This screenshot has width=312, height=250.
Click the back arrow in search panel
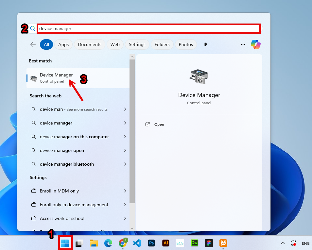click(33, 44)
